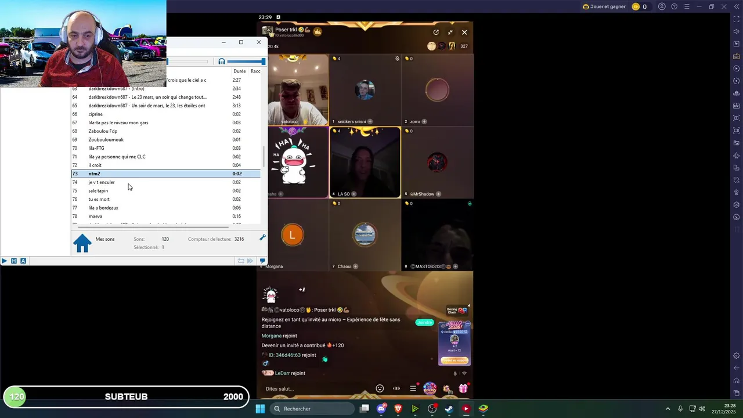
Task: Open the round Boxing Clash game icon
Action: (430, 388)
